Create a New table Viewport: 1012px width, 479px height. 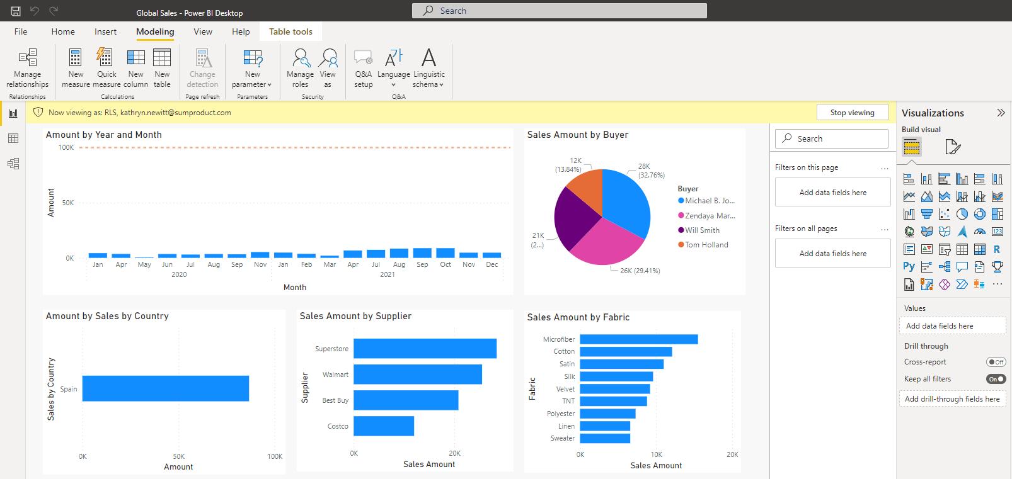162,68
